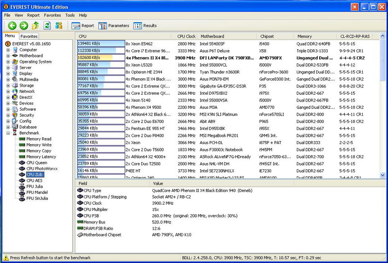Screen dimensions: 388x263
Task: Sort by the CPU Clock column header
Action: tap(184, 36)
